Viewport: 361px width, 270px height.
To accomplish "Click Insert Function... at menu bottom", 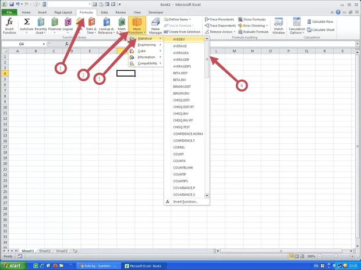I will click(x=187, y=202).
